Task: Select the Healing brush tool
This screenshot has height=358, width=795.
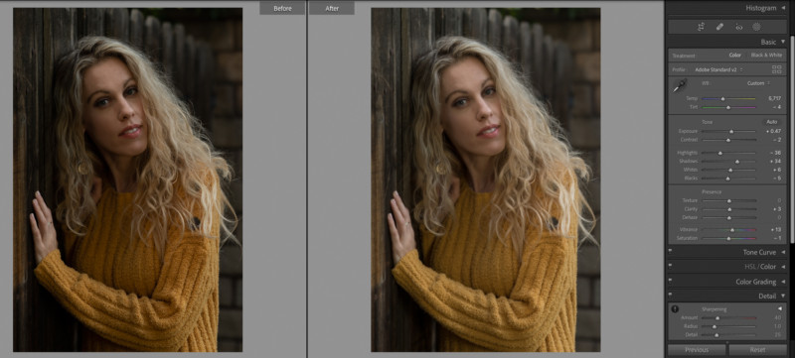Action: [719, 28]
